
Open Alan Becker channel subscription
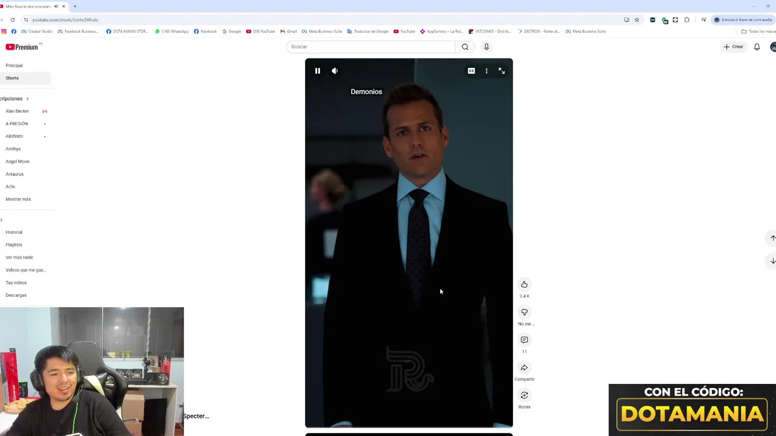pyautogui.click(x=17, y=111)
